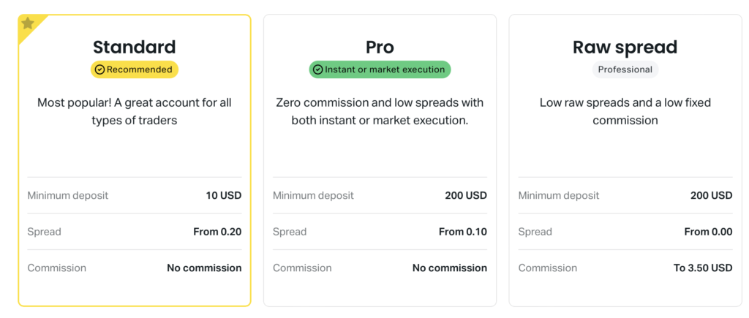This screenshot has height=318, width=749.
Task: Select the Pro account card title
Action: (x=380, y=48)
